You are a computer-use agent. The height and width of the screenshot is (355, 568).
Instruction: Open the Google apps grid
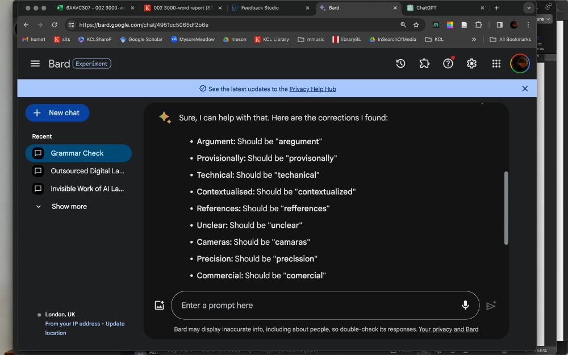[496, 63]
